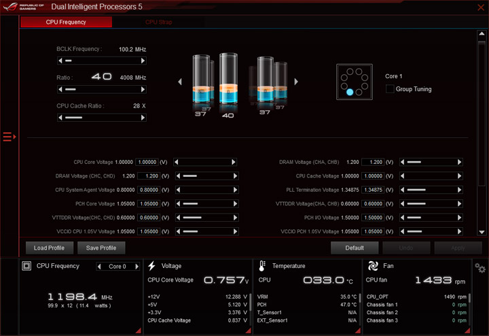Screen dimensions: 489x336
Task: Switch to the CPU Strap tab
Action: (159, 22)
